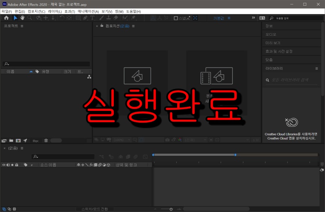Open the 파일(F) menu

click(6, 11)
